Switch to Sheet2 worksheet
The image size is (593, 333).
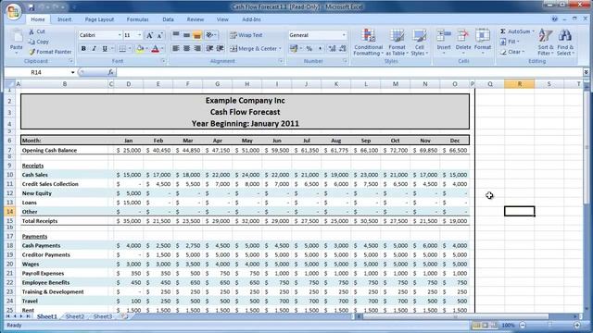click(75, 316)
